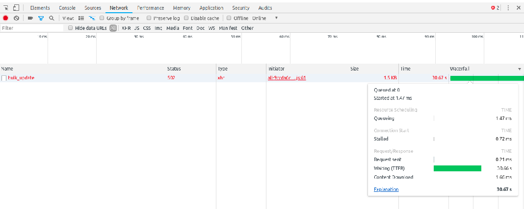Switch to the Sources tab

tap(93, 8)
